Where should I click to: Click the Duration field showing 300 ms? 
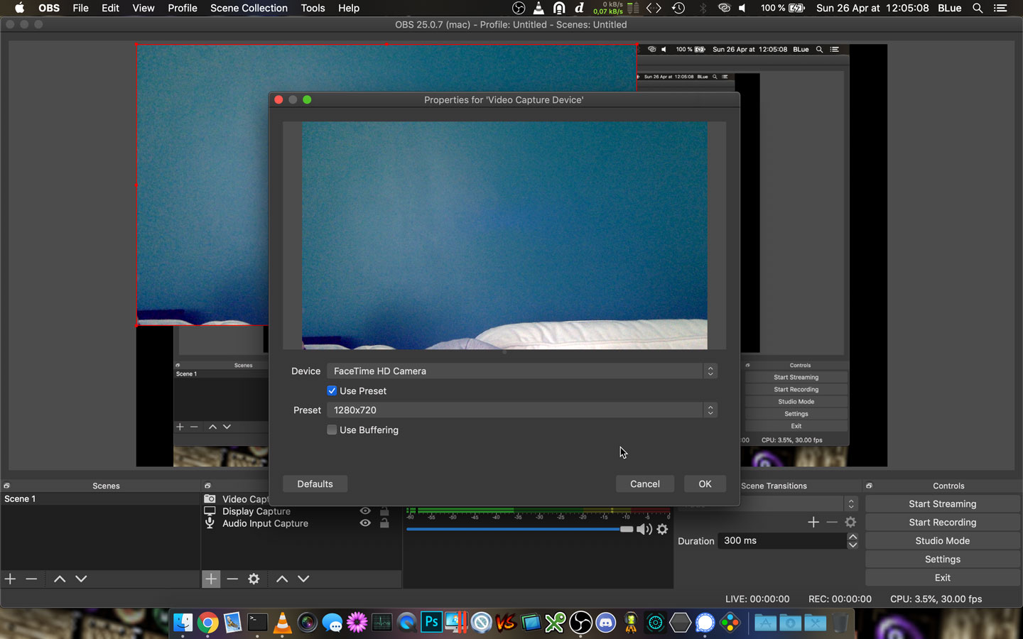(782, 540)
